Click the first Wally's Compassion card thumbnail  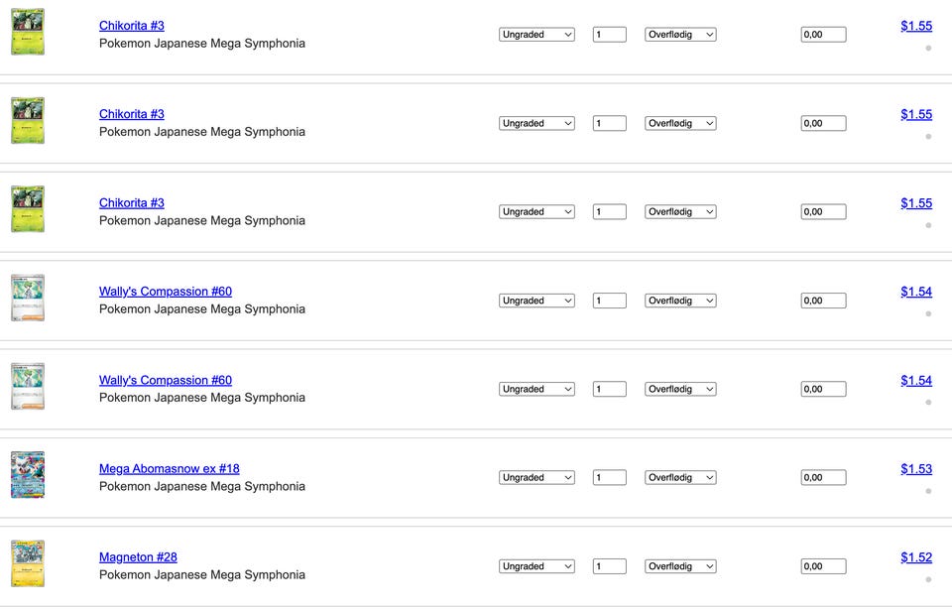coord(28,298)
